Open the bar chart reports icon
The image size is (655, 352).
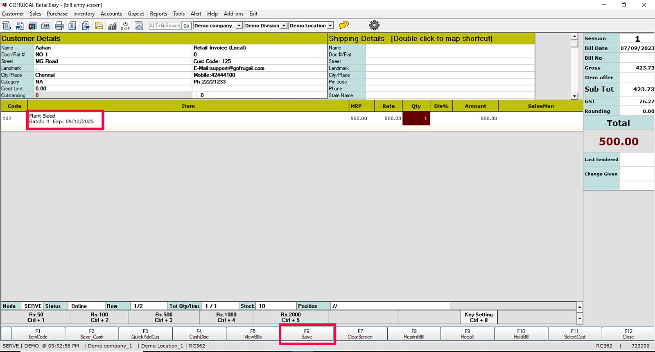112,26
